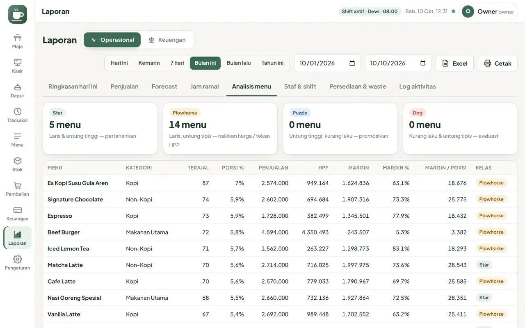Open calendar picker on end date 10/10/2026
525x328 pixels.
[x=423, y=63]
